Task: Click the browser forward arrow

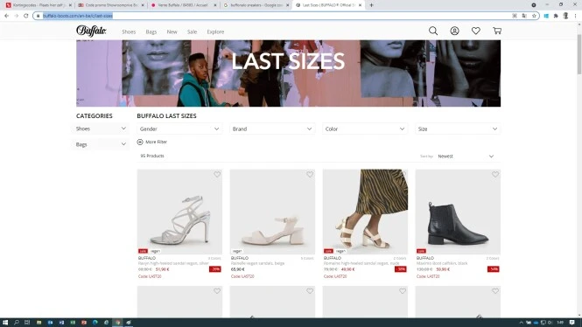Action: (x=17, y=16)
